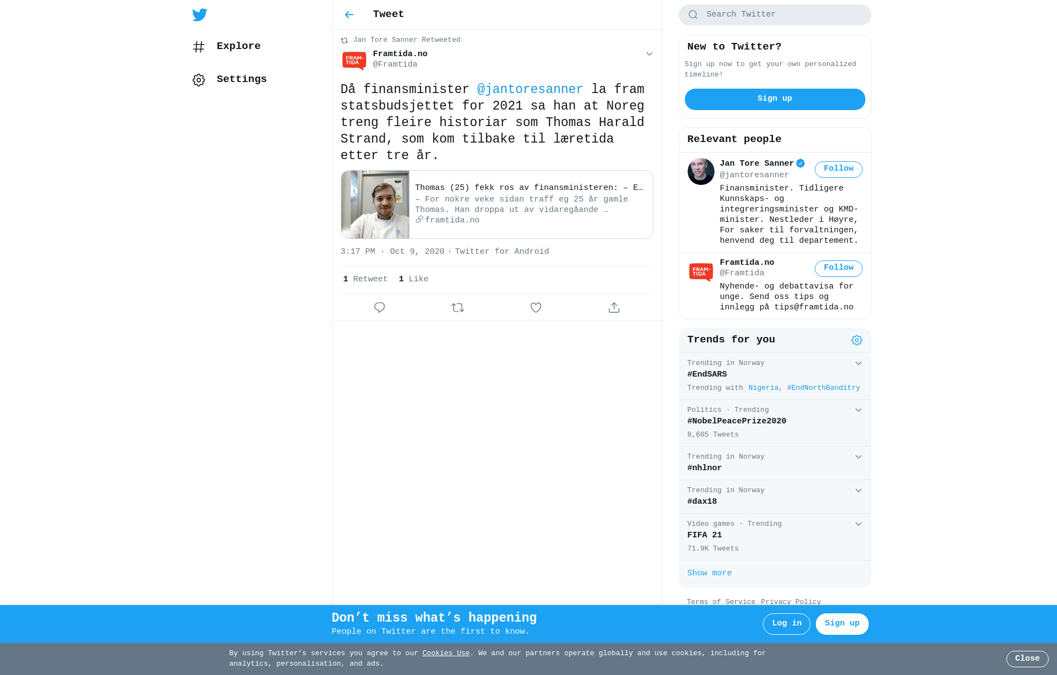Click the blue Sign up button in the New to Twitter panel
The width and height of the screenshot is (1057, 675).
pos(775,99)
